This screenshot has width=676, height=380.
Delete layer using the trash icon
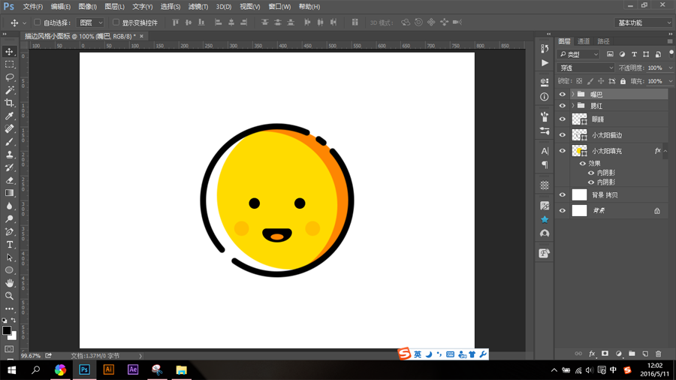[658, 354]
